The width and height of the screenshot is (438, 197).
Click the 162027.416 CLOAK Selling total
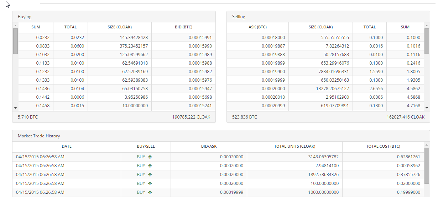pos(406,117)
